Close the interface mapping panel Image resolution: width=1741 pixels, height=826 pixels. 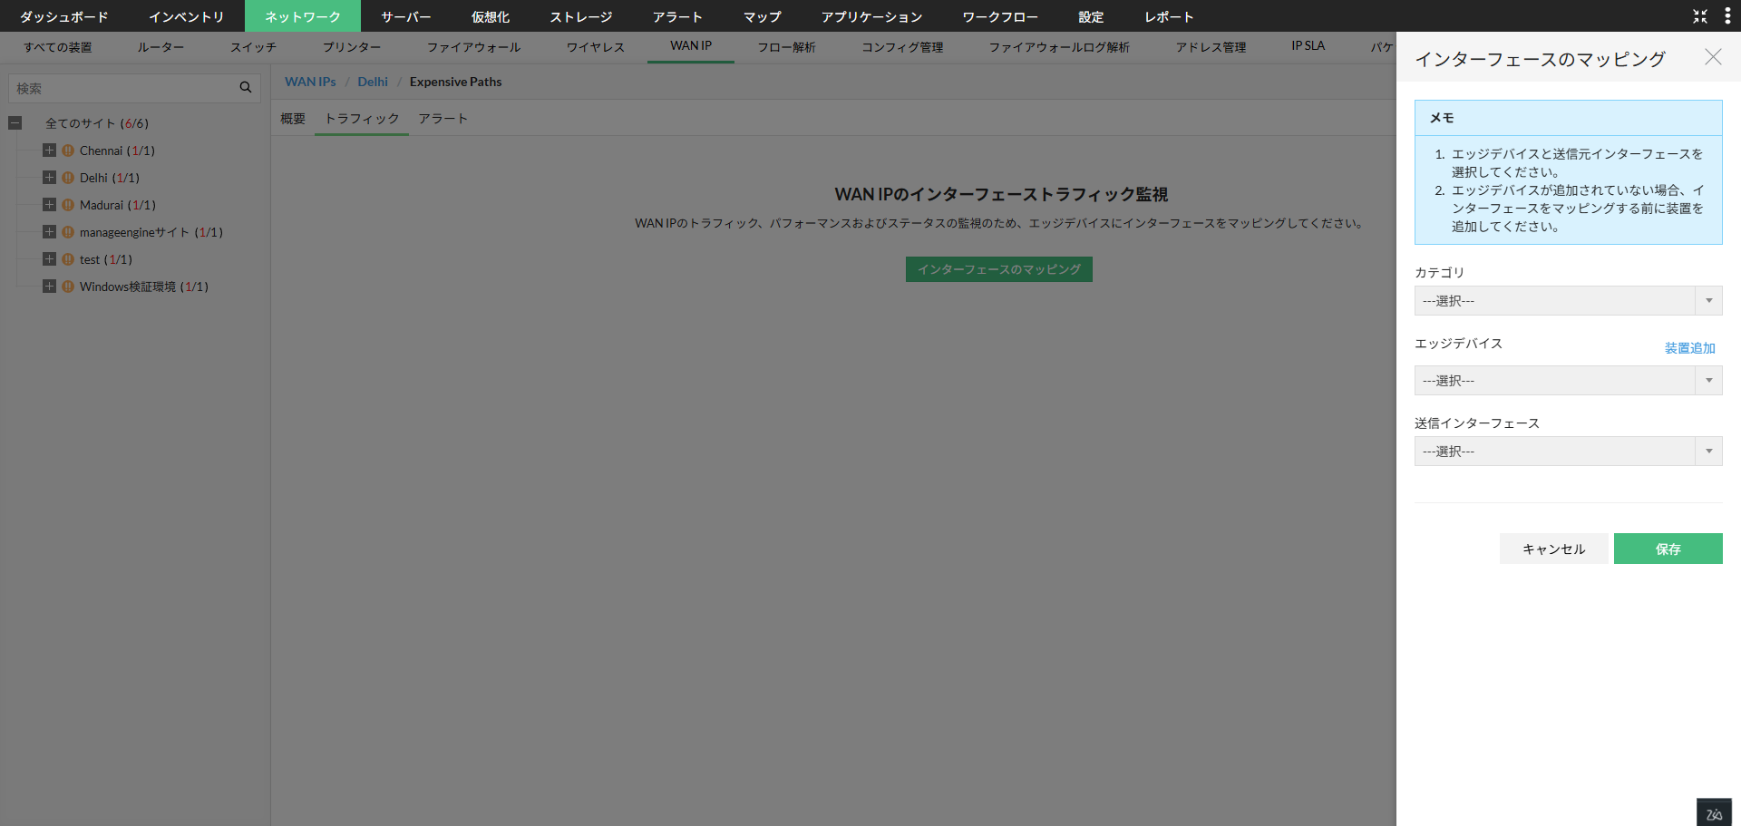[x=1713, y=57]
